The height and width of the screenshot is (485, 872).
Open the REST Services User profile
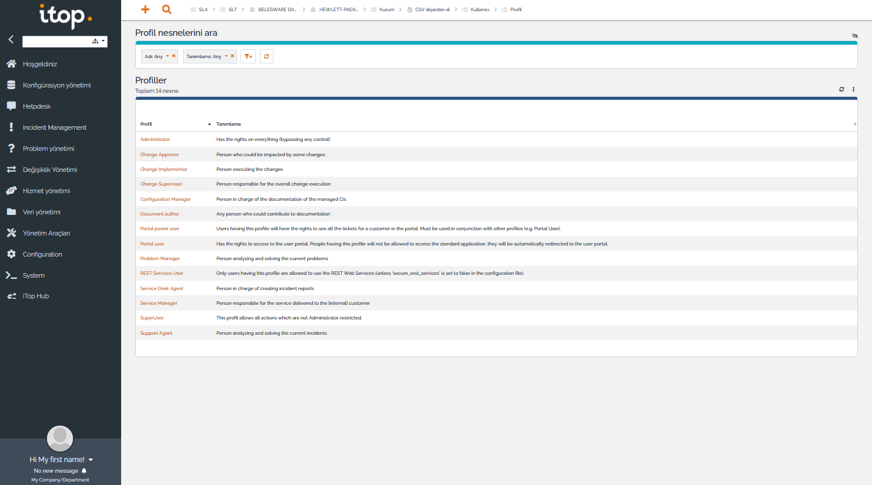(x=162, y=274)
